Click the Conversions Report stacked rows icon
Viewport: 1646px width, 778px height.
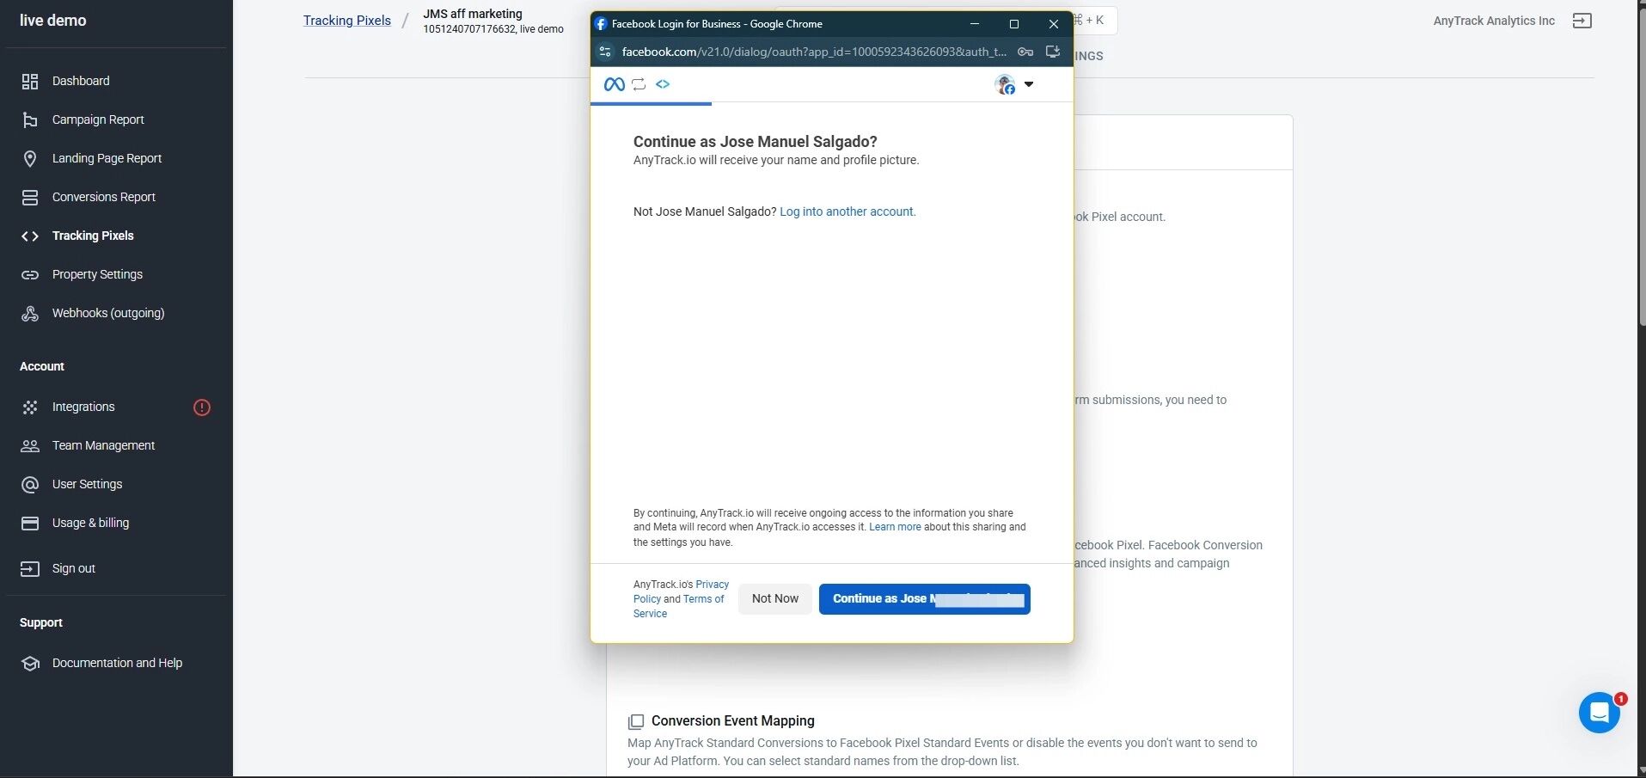pos(30,198)
